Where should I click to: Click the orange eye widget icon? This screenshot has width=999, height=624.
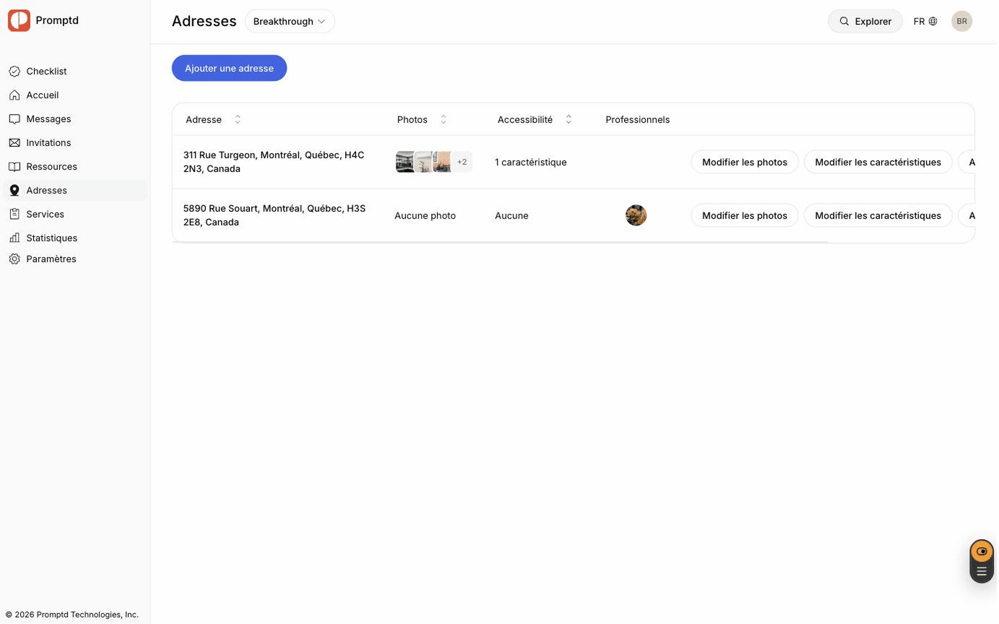pos(982,552)
